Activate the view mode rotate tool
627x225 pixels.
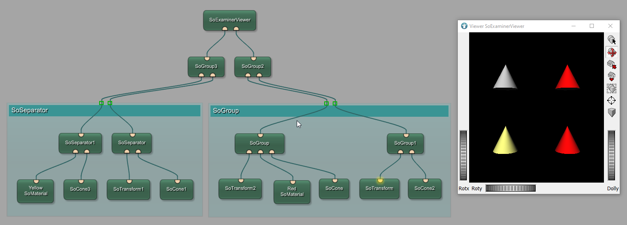(x=612, y=52)
